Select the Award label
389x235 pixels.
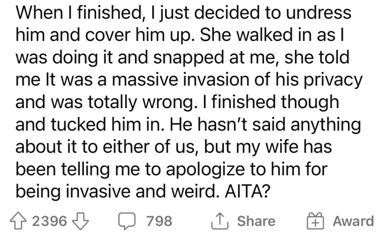pyautogui.click(x=353, y=221)
